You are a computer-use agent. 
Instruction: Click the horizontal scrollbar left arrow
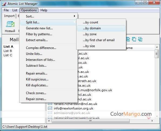coord(49,121)
